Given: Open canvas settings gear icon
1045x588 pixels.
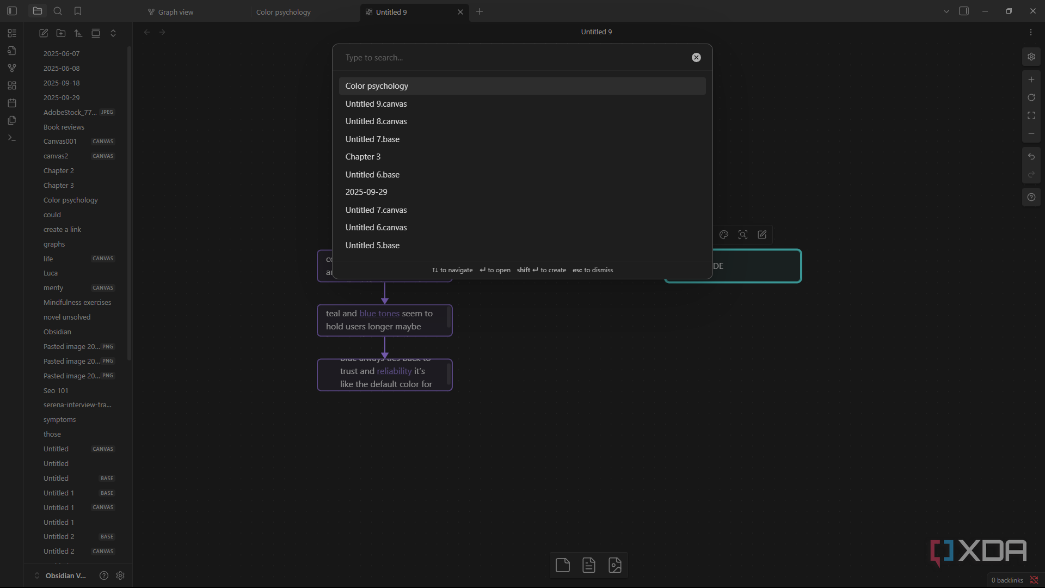Looking at the screenshot, I should click(x=1031, y=57).
